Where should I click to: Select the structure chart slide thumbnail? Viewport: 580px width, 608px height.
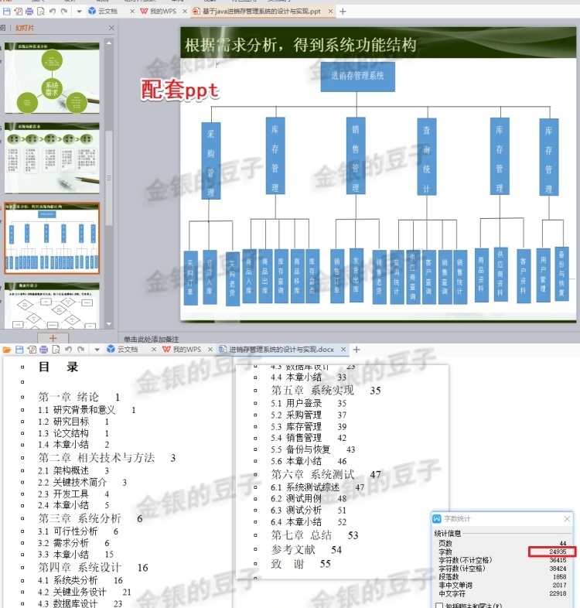click(52, 237)
